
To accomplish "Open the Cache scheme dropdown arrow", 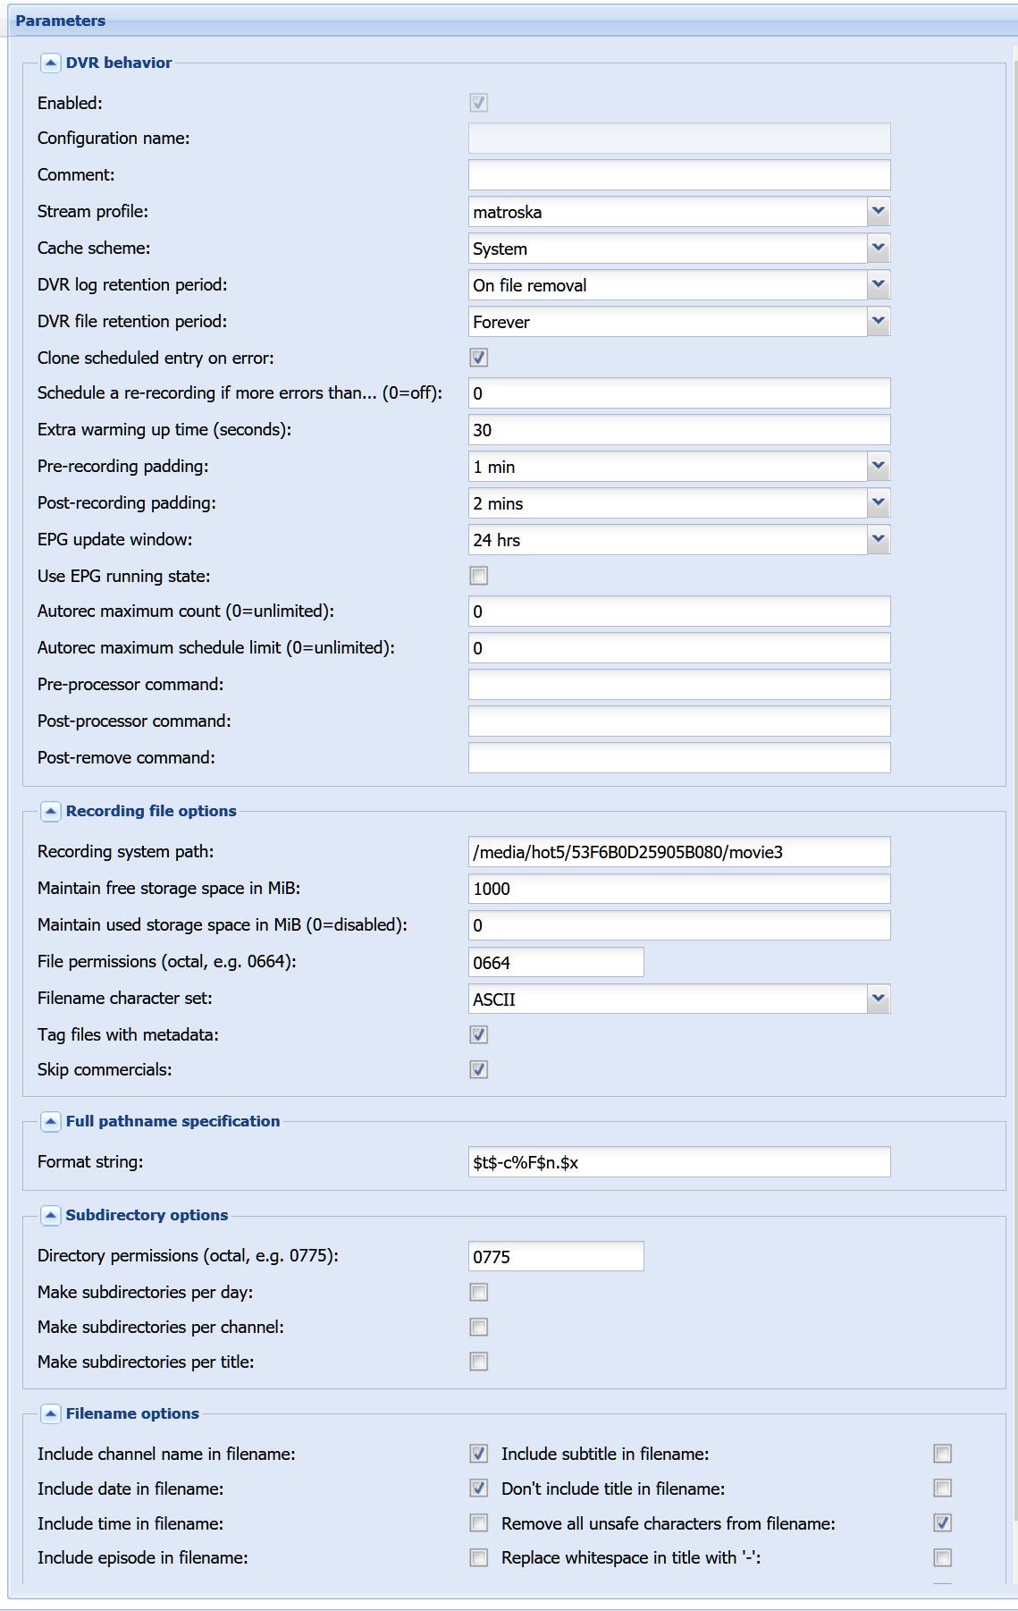I will (879, 249).
